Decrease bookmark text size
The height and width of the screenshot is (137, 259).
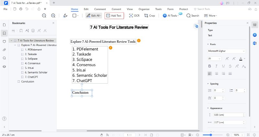(x=45, y=30)
